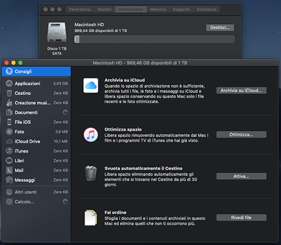
Task: Click the storage window title bar text
Action: tap(140, 63)
